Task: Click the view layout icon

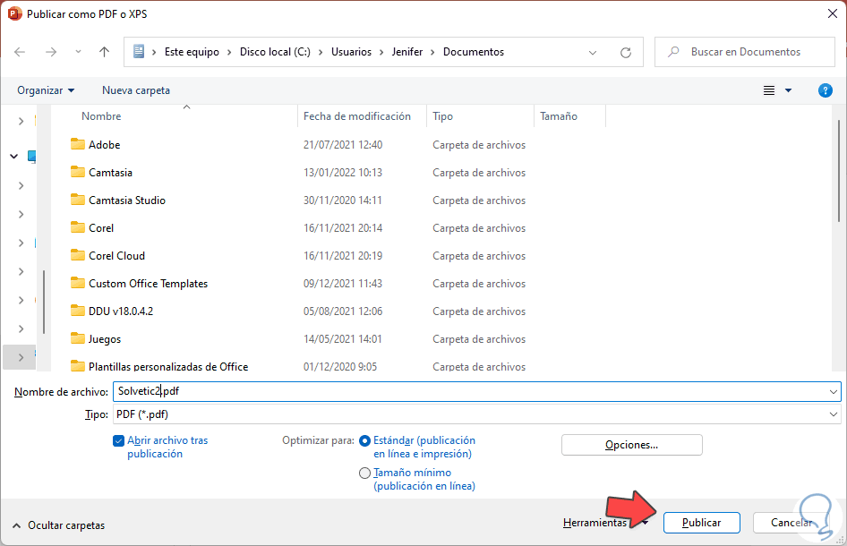Action: [769, 90]
